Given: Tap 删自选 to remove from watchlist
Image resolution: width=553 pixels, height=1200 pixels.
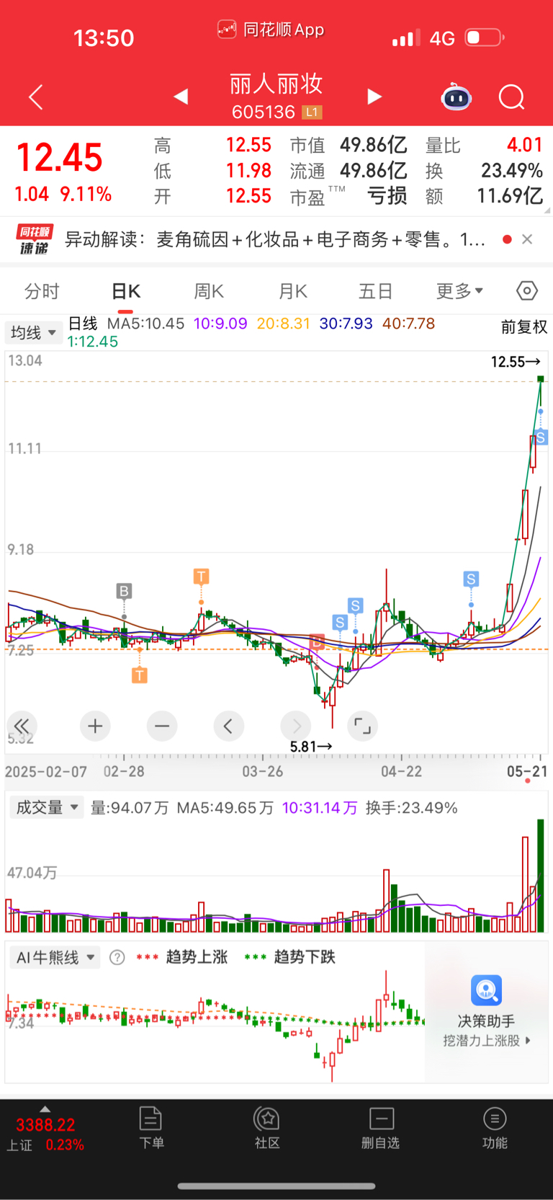Looking at the screenshot, I should click(x=381, y=1128).
